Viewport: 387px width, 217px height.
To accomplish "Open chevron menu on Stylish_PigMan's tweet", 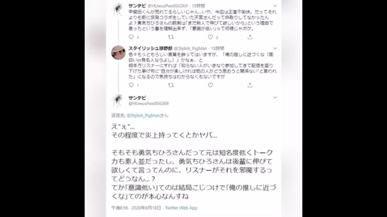I will point(275,49).
